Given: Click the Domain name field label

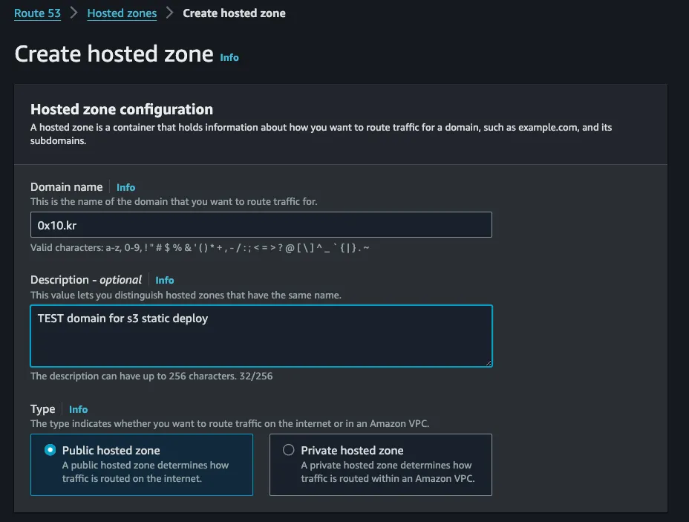Looking at the screenshot, I should coord(66,187).
